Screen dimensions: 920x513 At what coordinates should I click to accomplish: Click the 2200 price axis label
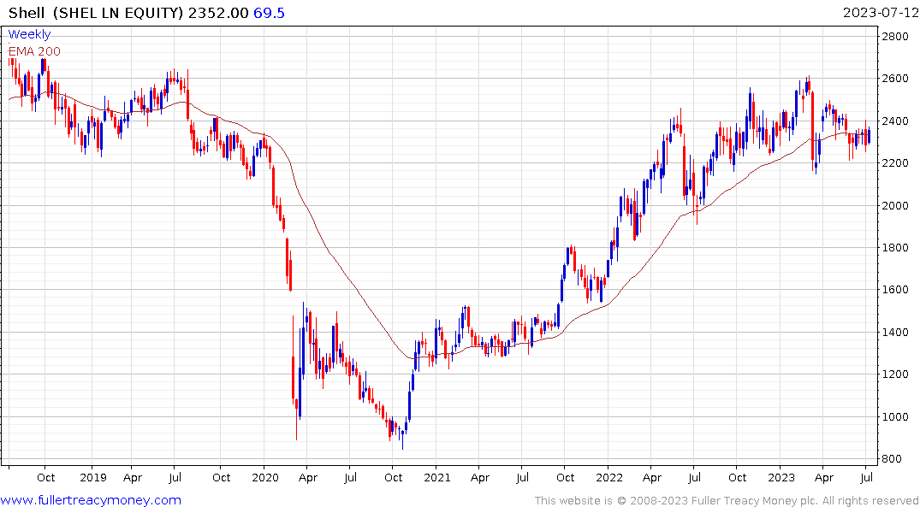click(x=895, y=163)
